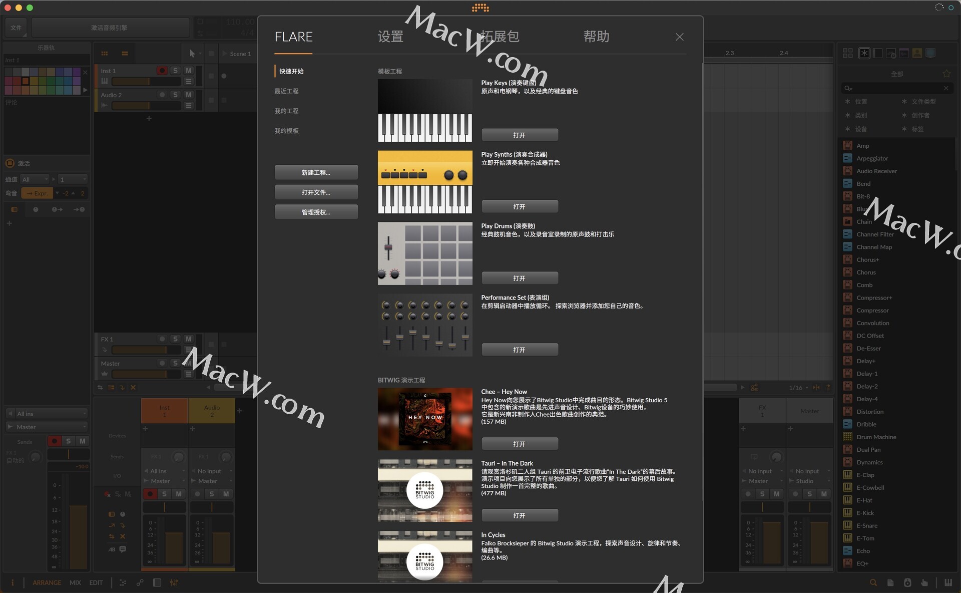Open the browser search icon at bottom right
This screenshot has height=593, width=961.
pos(873,582)
